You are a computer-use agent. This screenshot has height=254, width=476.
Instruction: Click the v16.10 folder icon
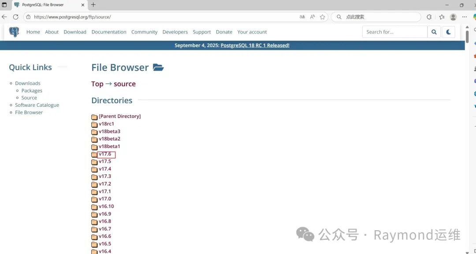[94, 207]
